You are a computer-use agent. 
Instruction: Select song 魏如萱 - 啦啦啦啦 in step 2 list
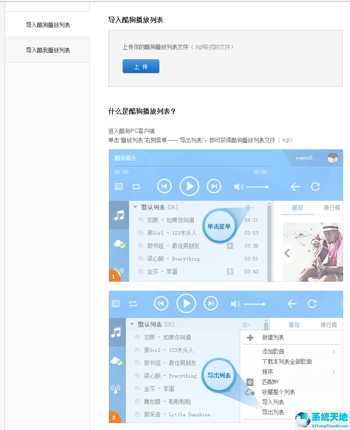(x=167, y=402)
